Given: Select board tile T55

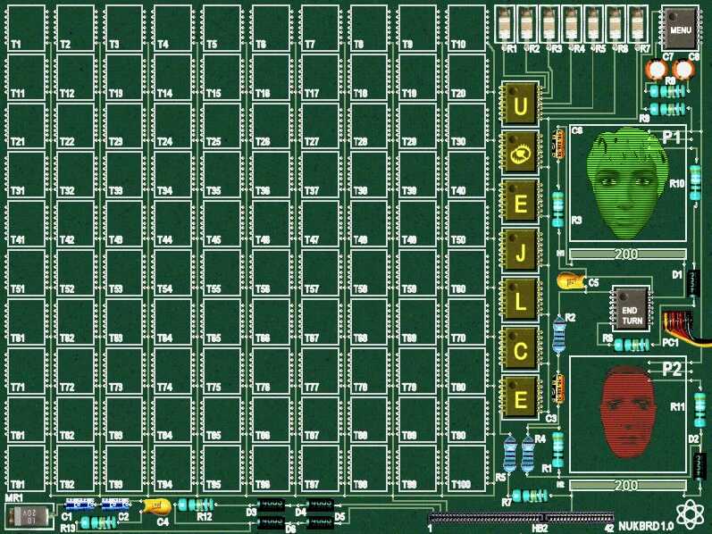Looking at the screenshot, I should [x=222, y=272].
